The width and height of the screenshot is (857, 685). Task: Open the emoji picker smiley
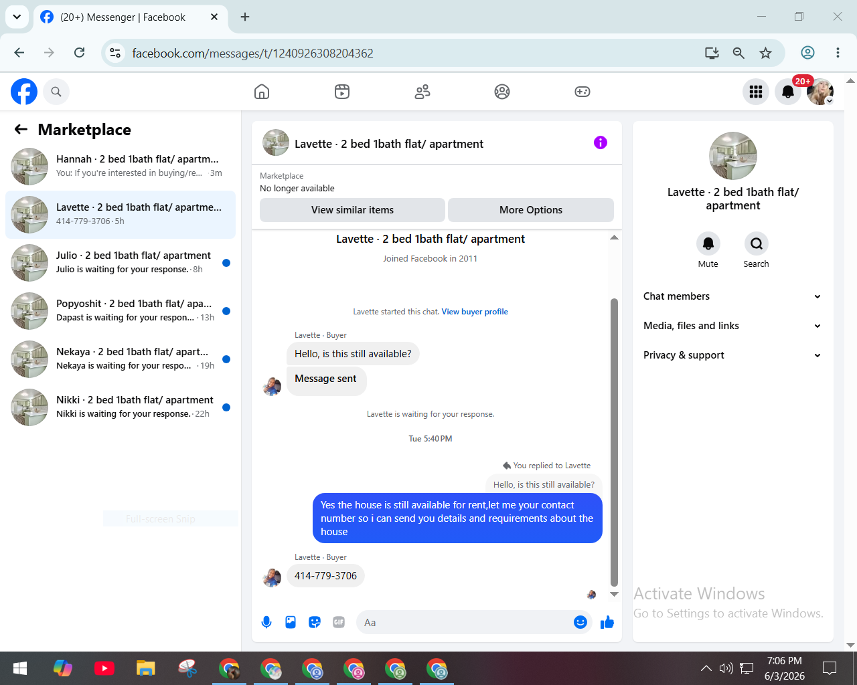[580, 623]
